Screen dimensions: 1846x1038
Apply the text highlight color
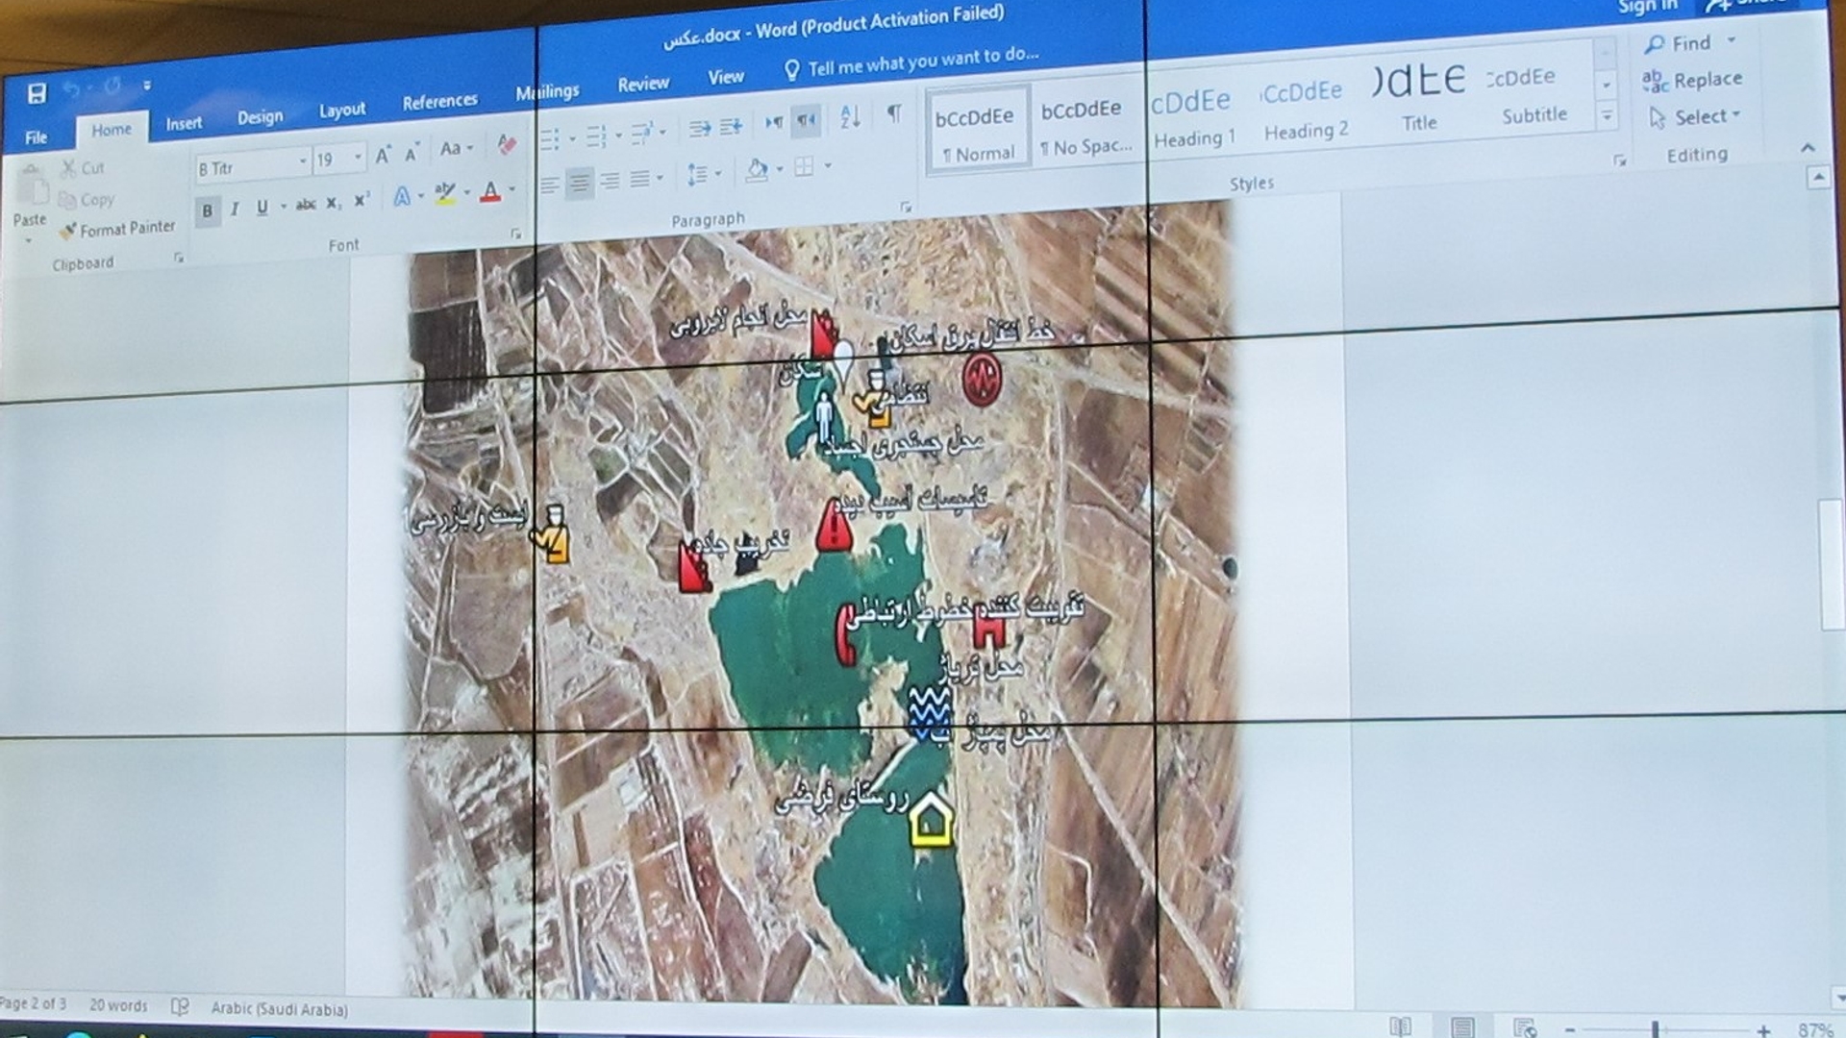pos(444,193)
